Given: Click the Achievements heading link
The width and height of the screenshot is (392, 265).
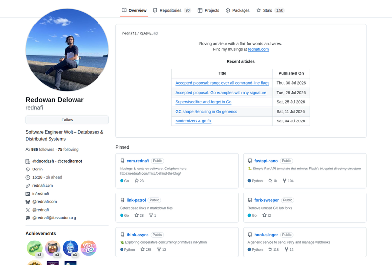Looking at the screenshot, I should (41, 234).
